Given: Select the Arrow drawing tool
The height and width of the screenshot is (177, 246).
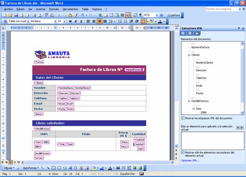Looking at the screenshot, I should [48, 168].
